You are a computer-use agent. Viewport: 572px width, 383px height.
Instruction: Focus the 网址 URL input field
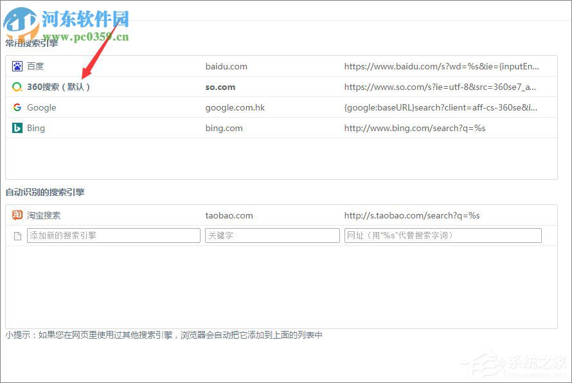coord(443,235)
